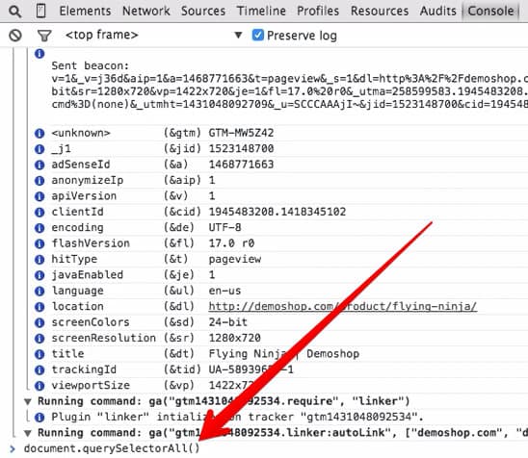Click the info icon above Sent beacon

point(40,54)
